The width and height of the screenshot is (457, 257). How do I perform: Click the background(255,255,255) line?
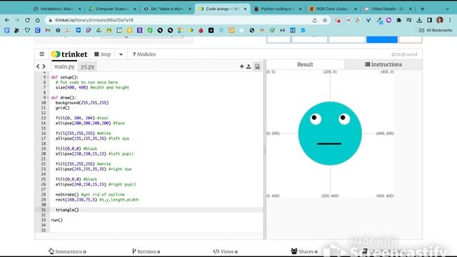click(82, 103)
